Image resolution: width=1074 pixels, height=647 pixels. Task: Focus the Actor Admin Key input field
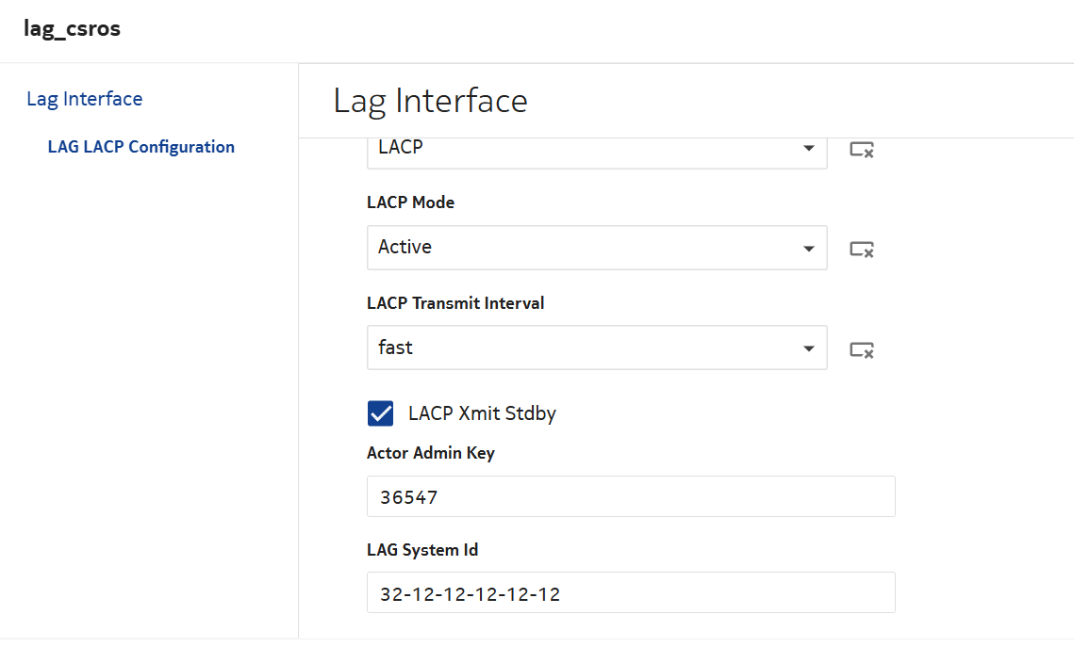click(630, 496)
